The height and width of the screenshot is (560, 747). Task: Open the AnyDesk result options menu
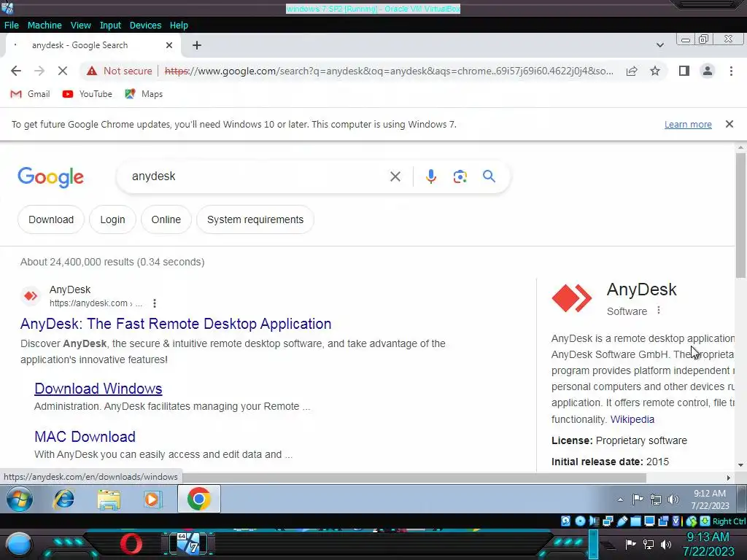click(155, 303)
